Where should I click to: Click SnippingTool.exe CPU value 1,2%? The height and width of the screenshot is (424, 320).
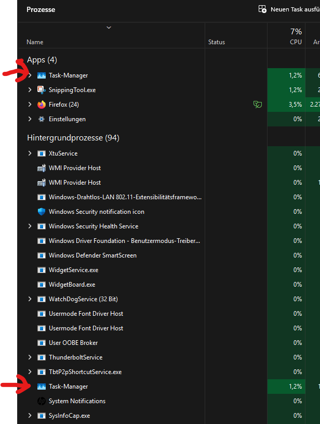tap(296, 90)
